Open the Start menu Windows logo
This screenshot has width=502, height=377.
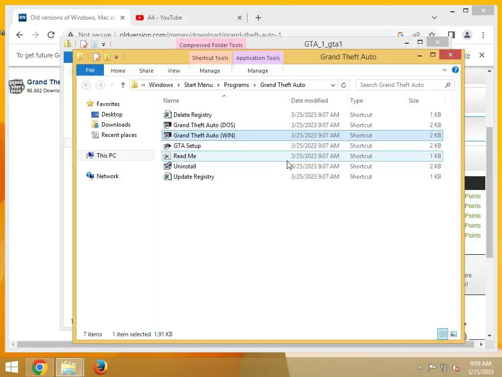point(12,367)
